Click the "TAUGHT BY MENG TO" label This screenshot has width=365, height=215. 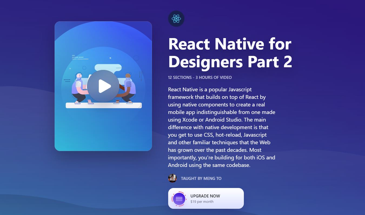201,179
